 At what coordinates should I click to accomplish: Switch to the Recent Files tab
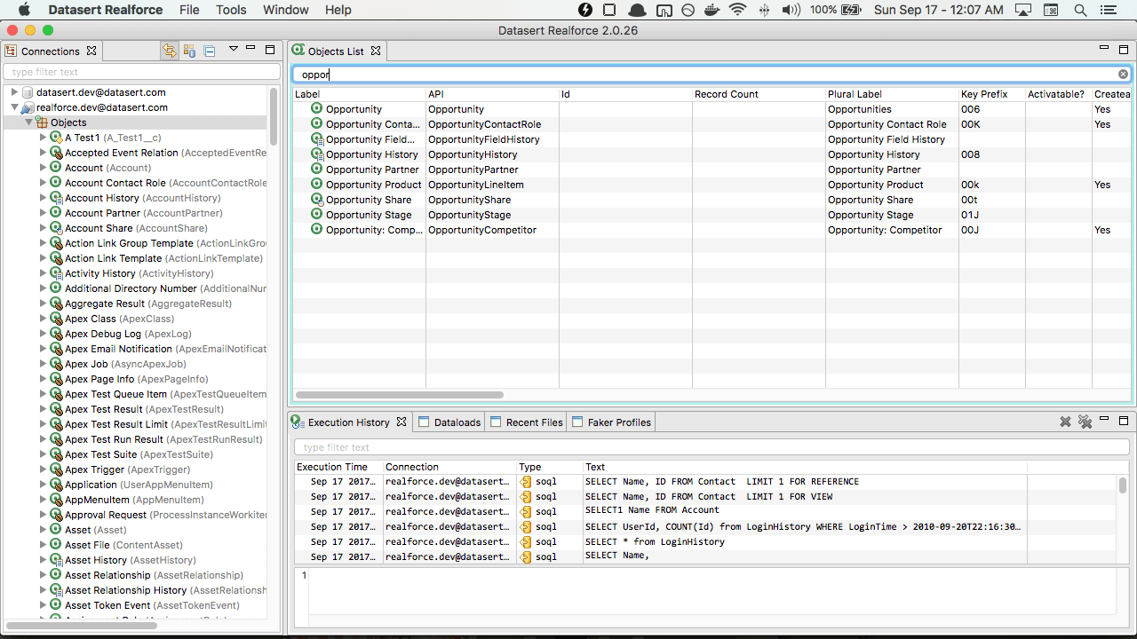coord(526,422)
